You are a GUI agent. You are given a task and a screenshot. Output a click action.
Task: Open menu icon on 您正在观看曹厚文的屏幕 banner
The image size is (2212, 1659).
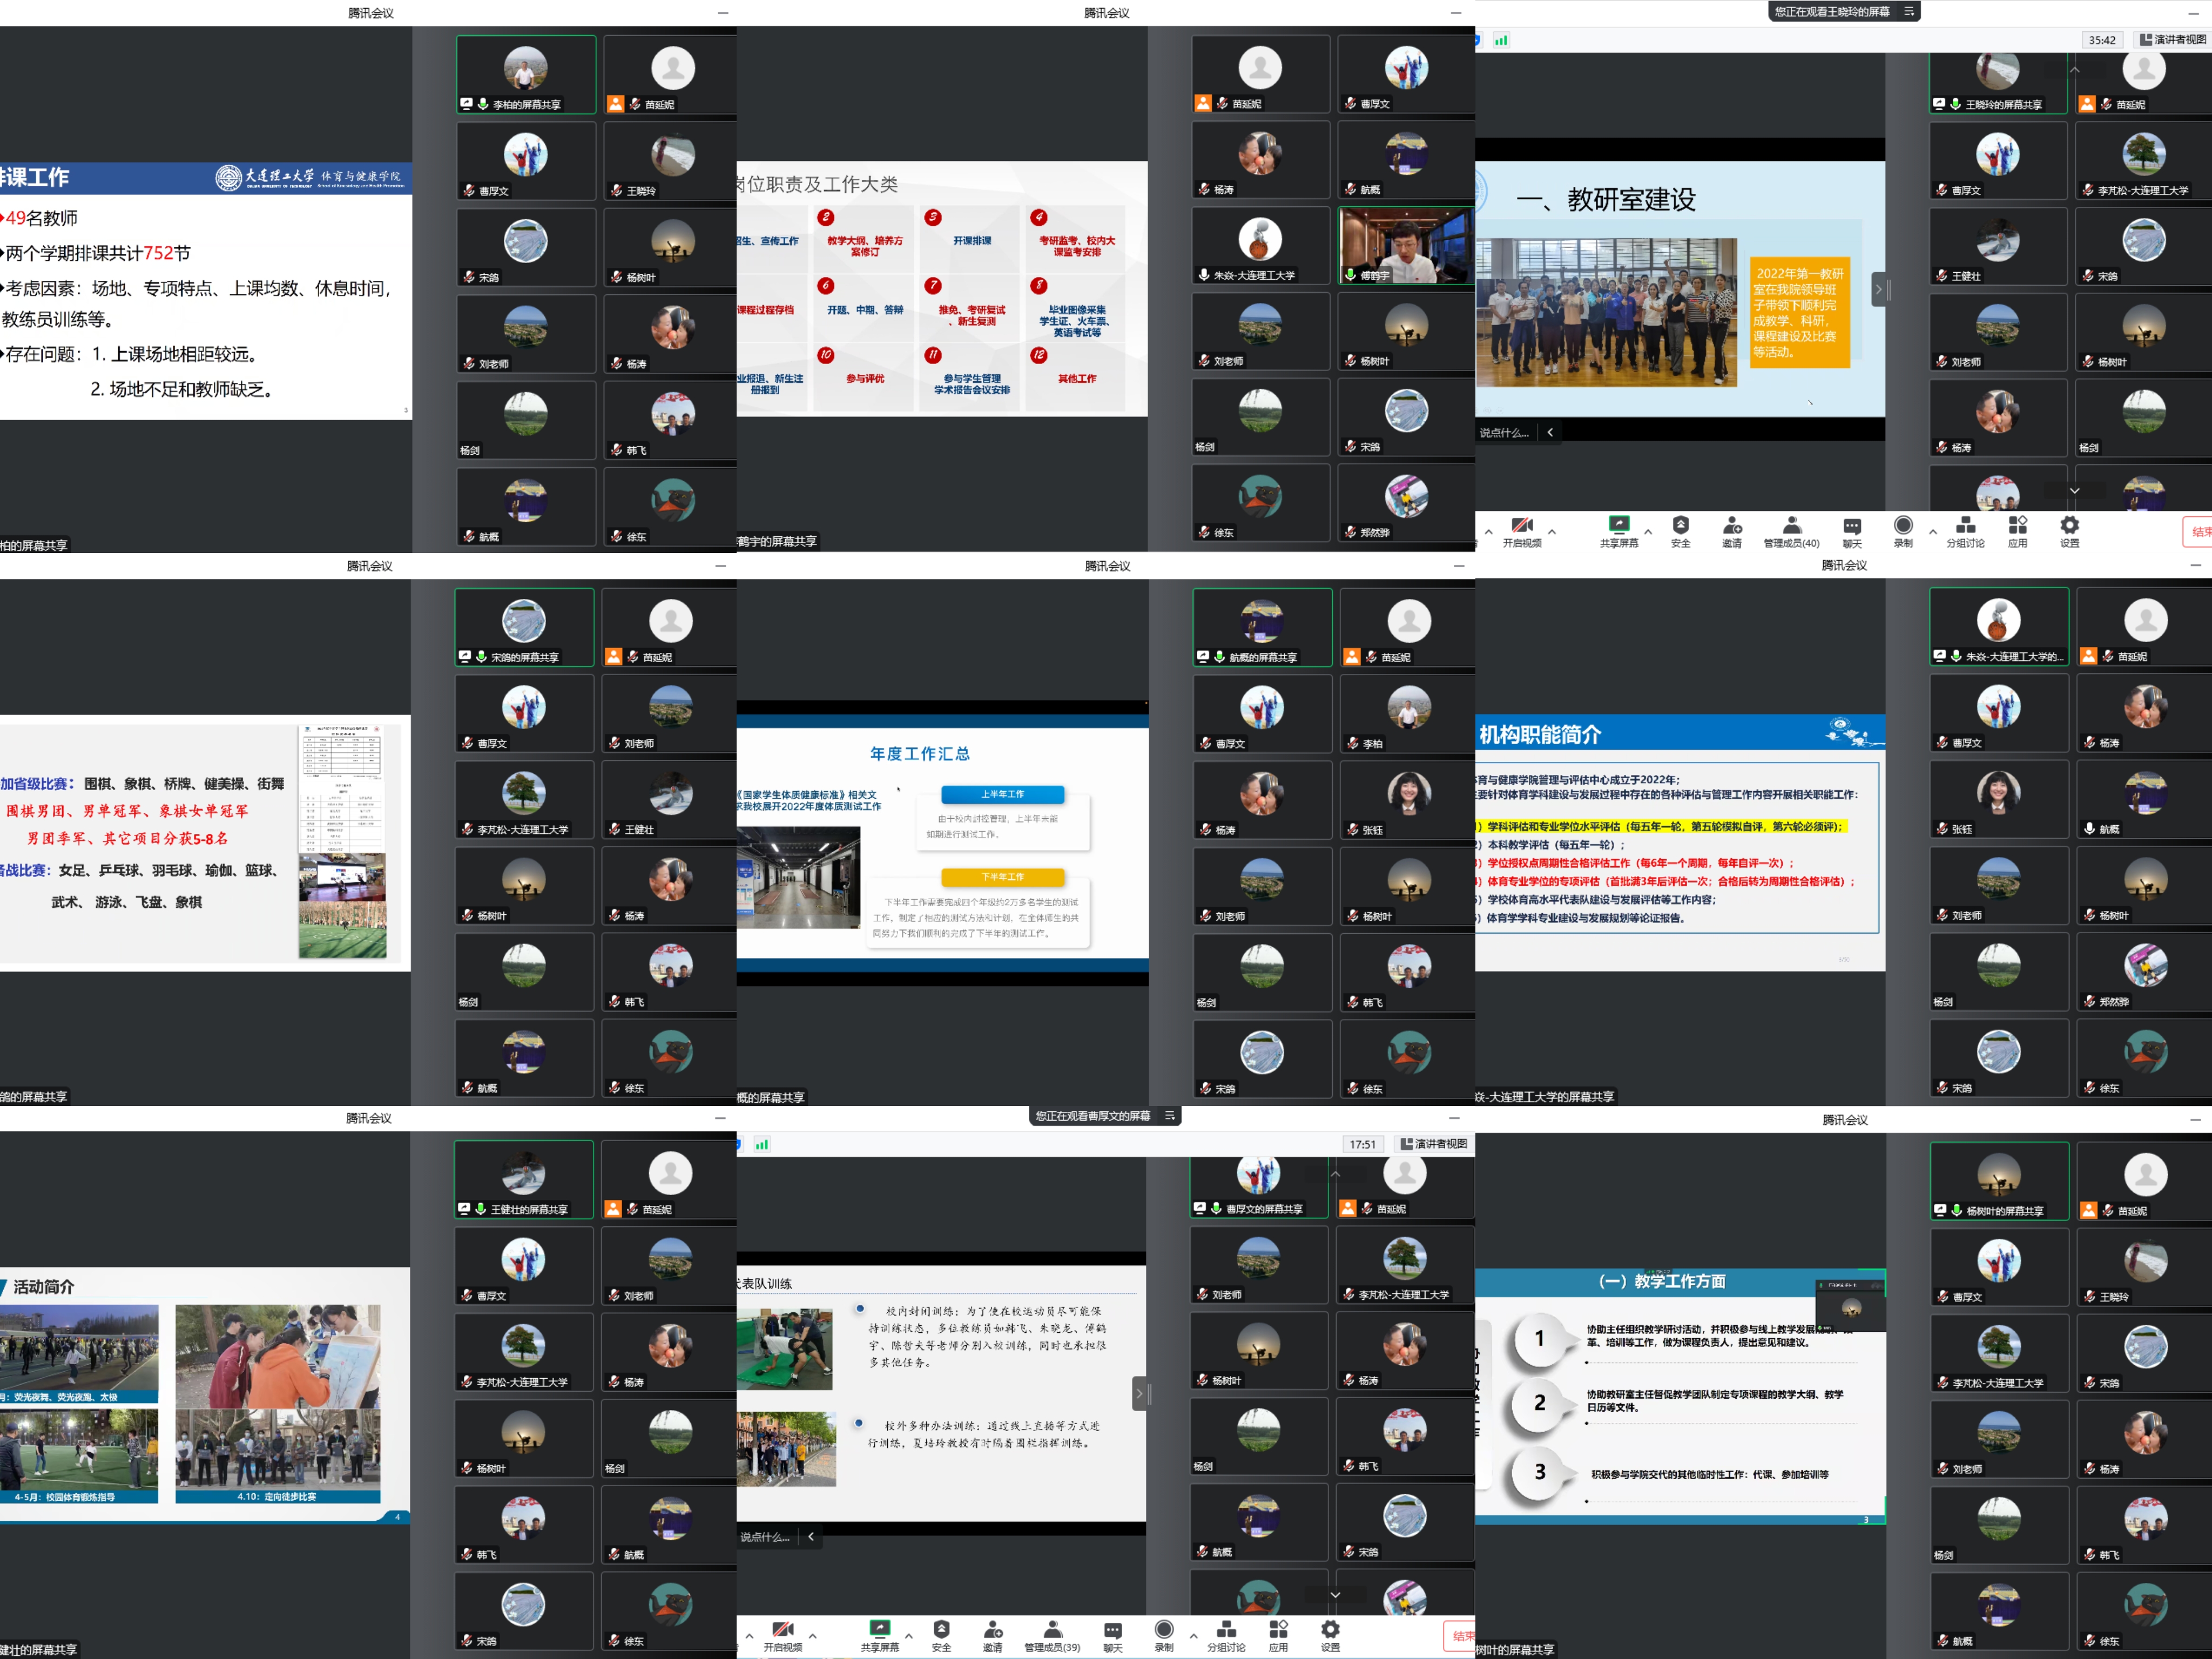(x=1169, y=1116)
